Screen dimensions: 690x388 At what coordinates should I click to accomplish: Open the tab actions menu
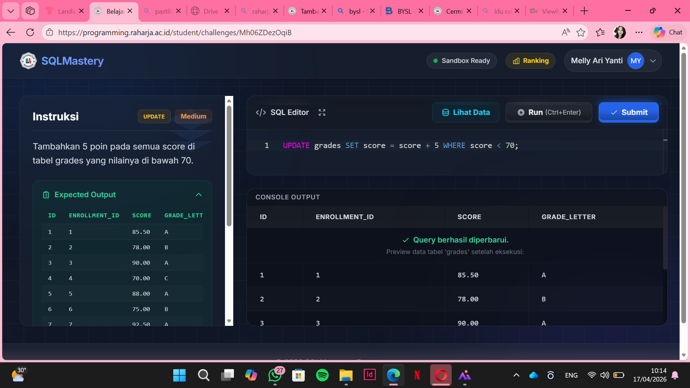pyautogui.click(x=30, y=11)
